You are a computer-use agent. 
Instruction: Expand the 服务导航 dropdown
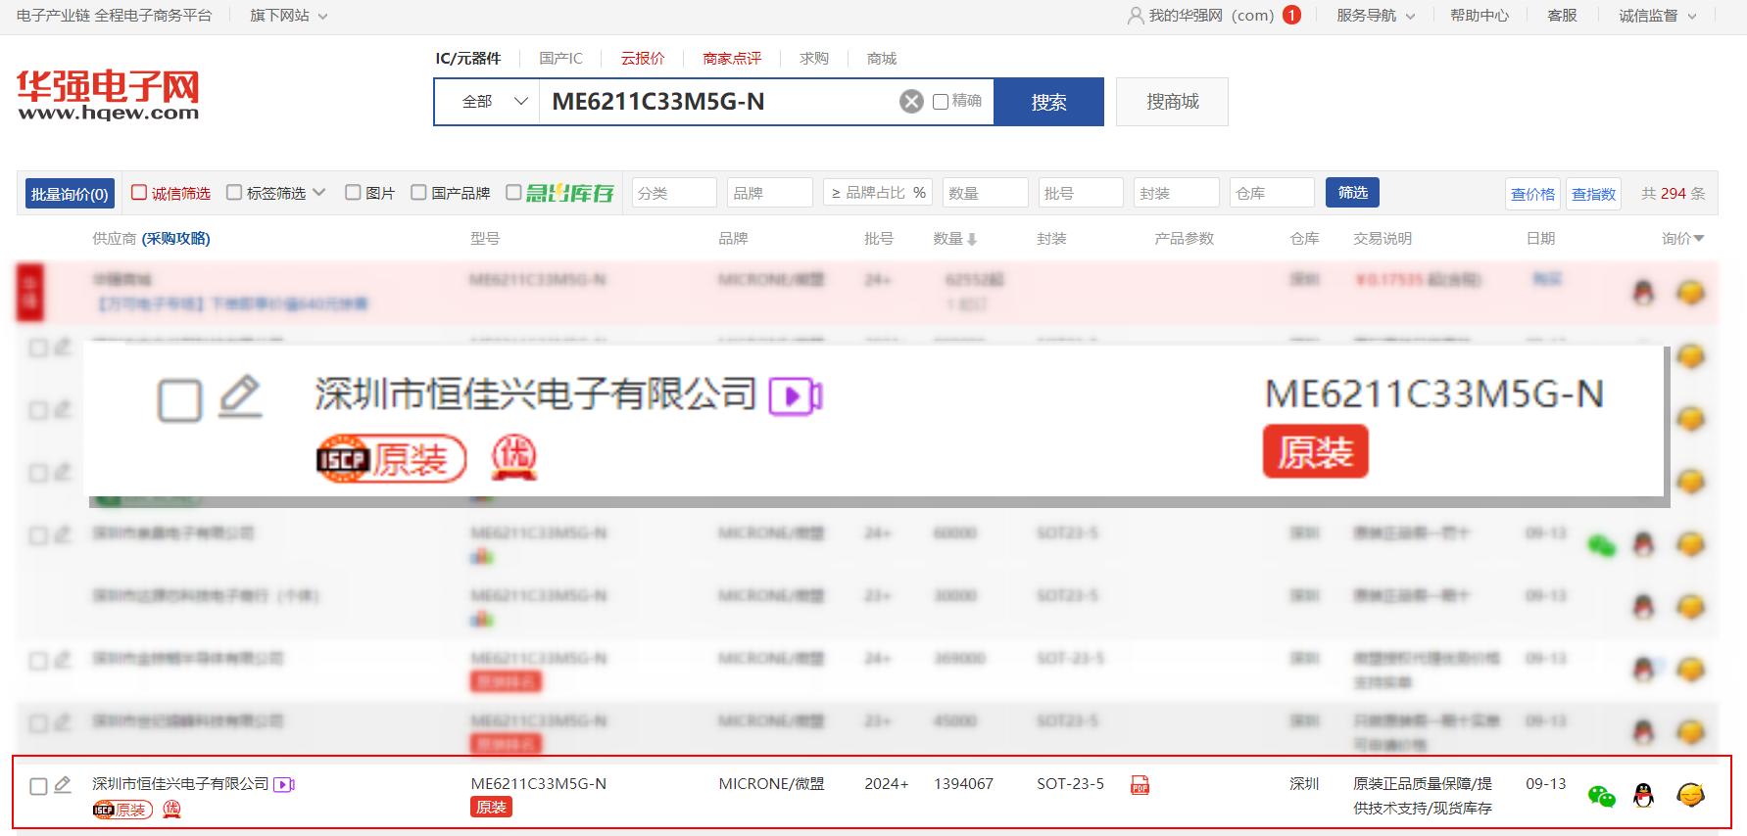pyautogui.click(x=1375, y=16)
